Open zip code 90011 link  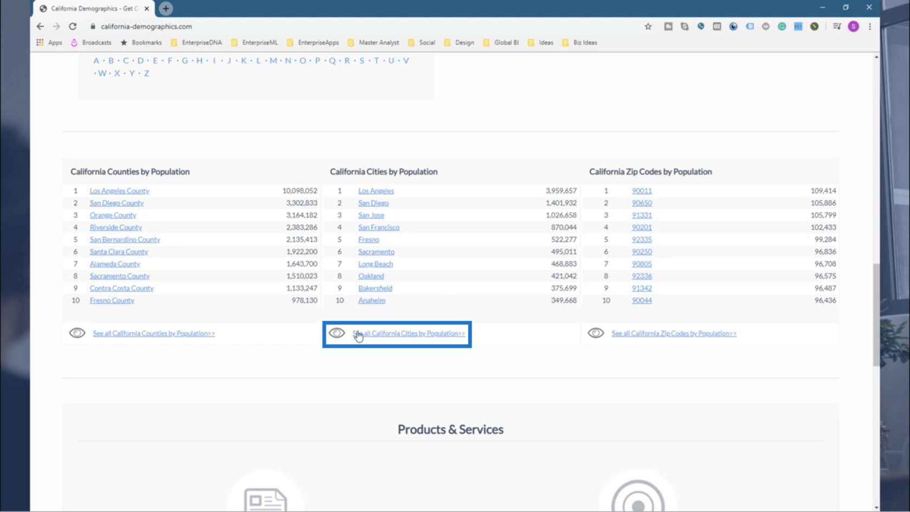[641, 191]
